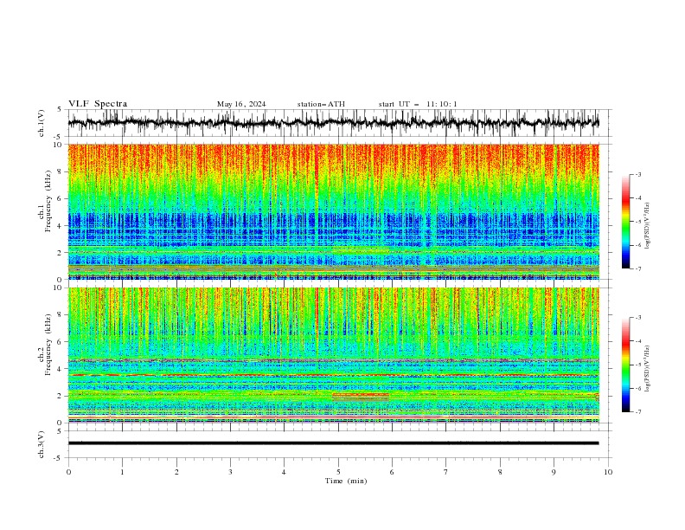Click the ch.1 spectrogram color bar

pyautogui.click(x=625, y=222)
